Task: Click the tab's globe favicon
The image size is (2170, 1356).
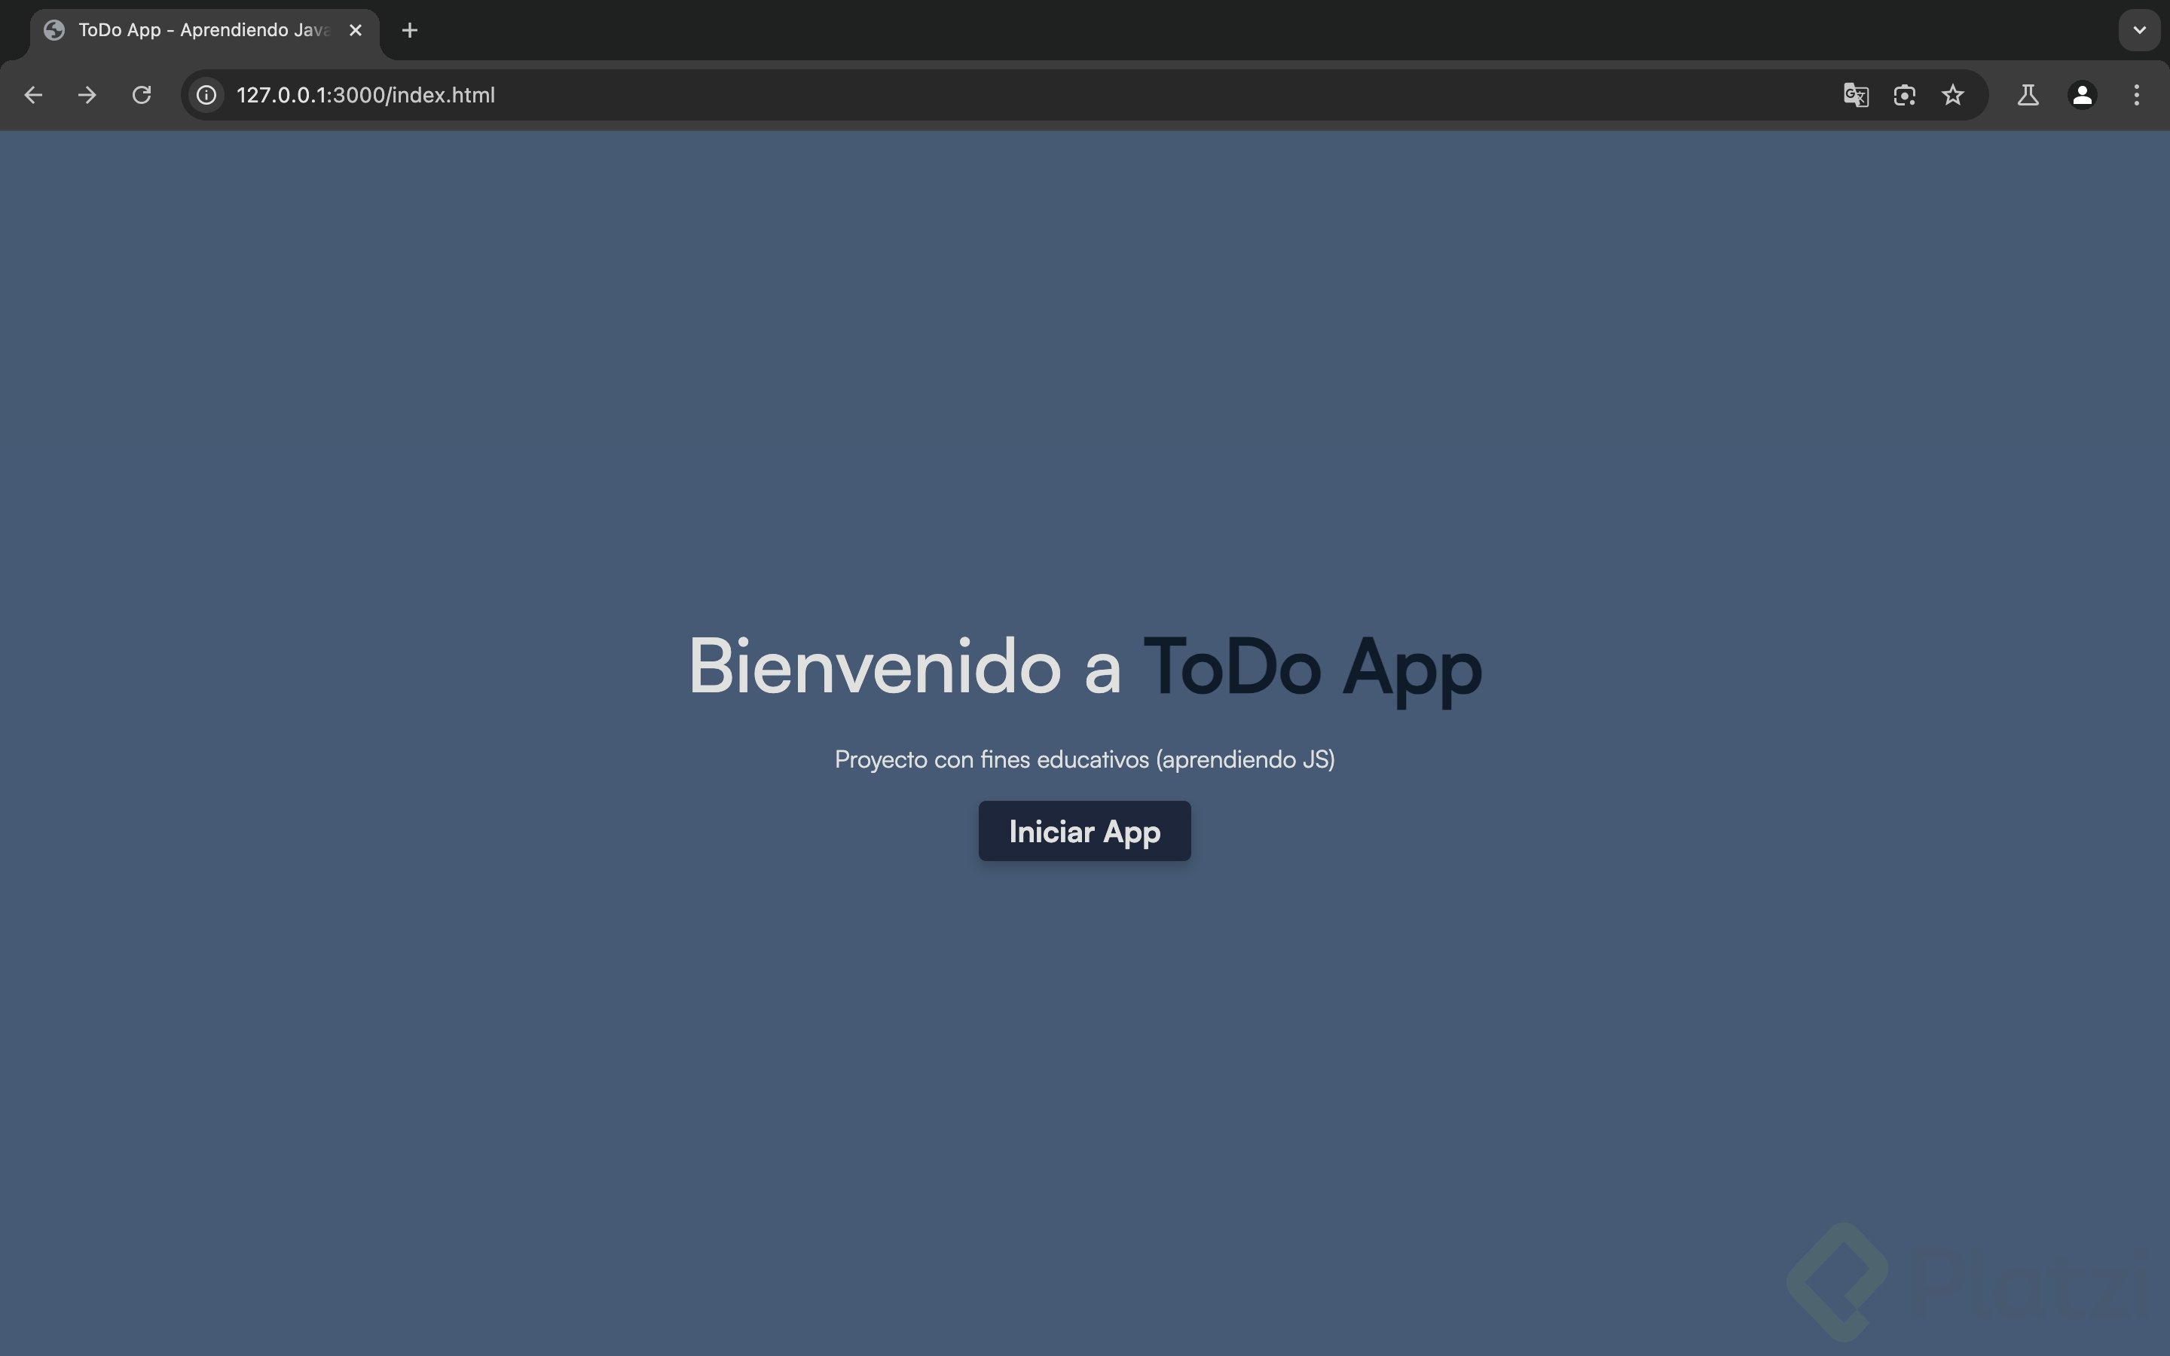Action: 55,30
